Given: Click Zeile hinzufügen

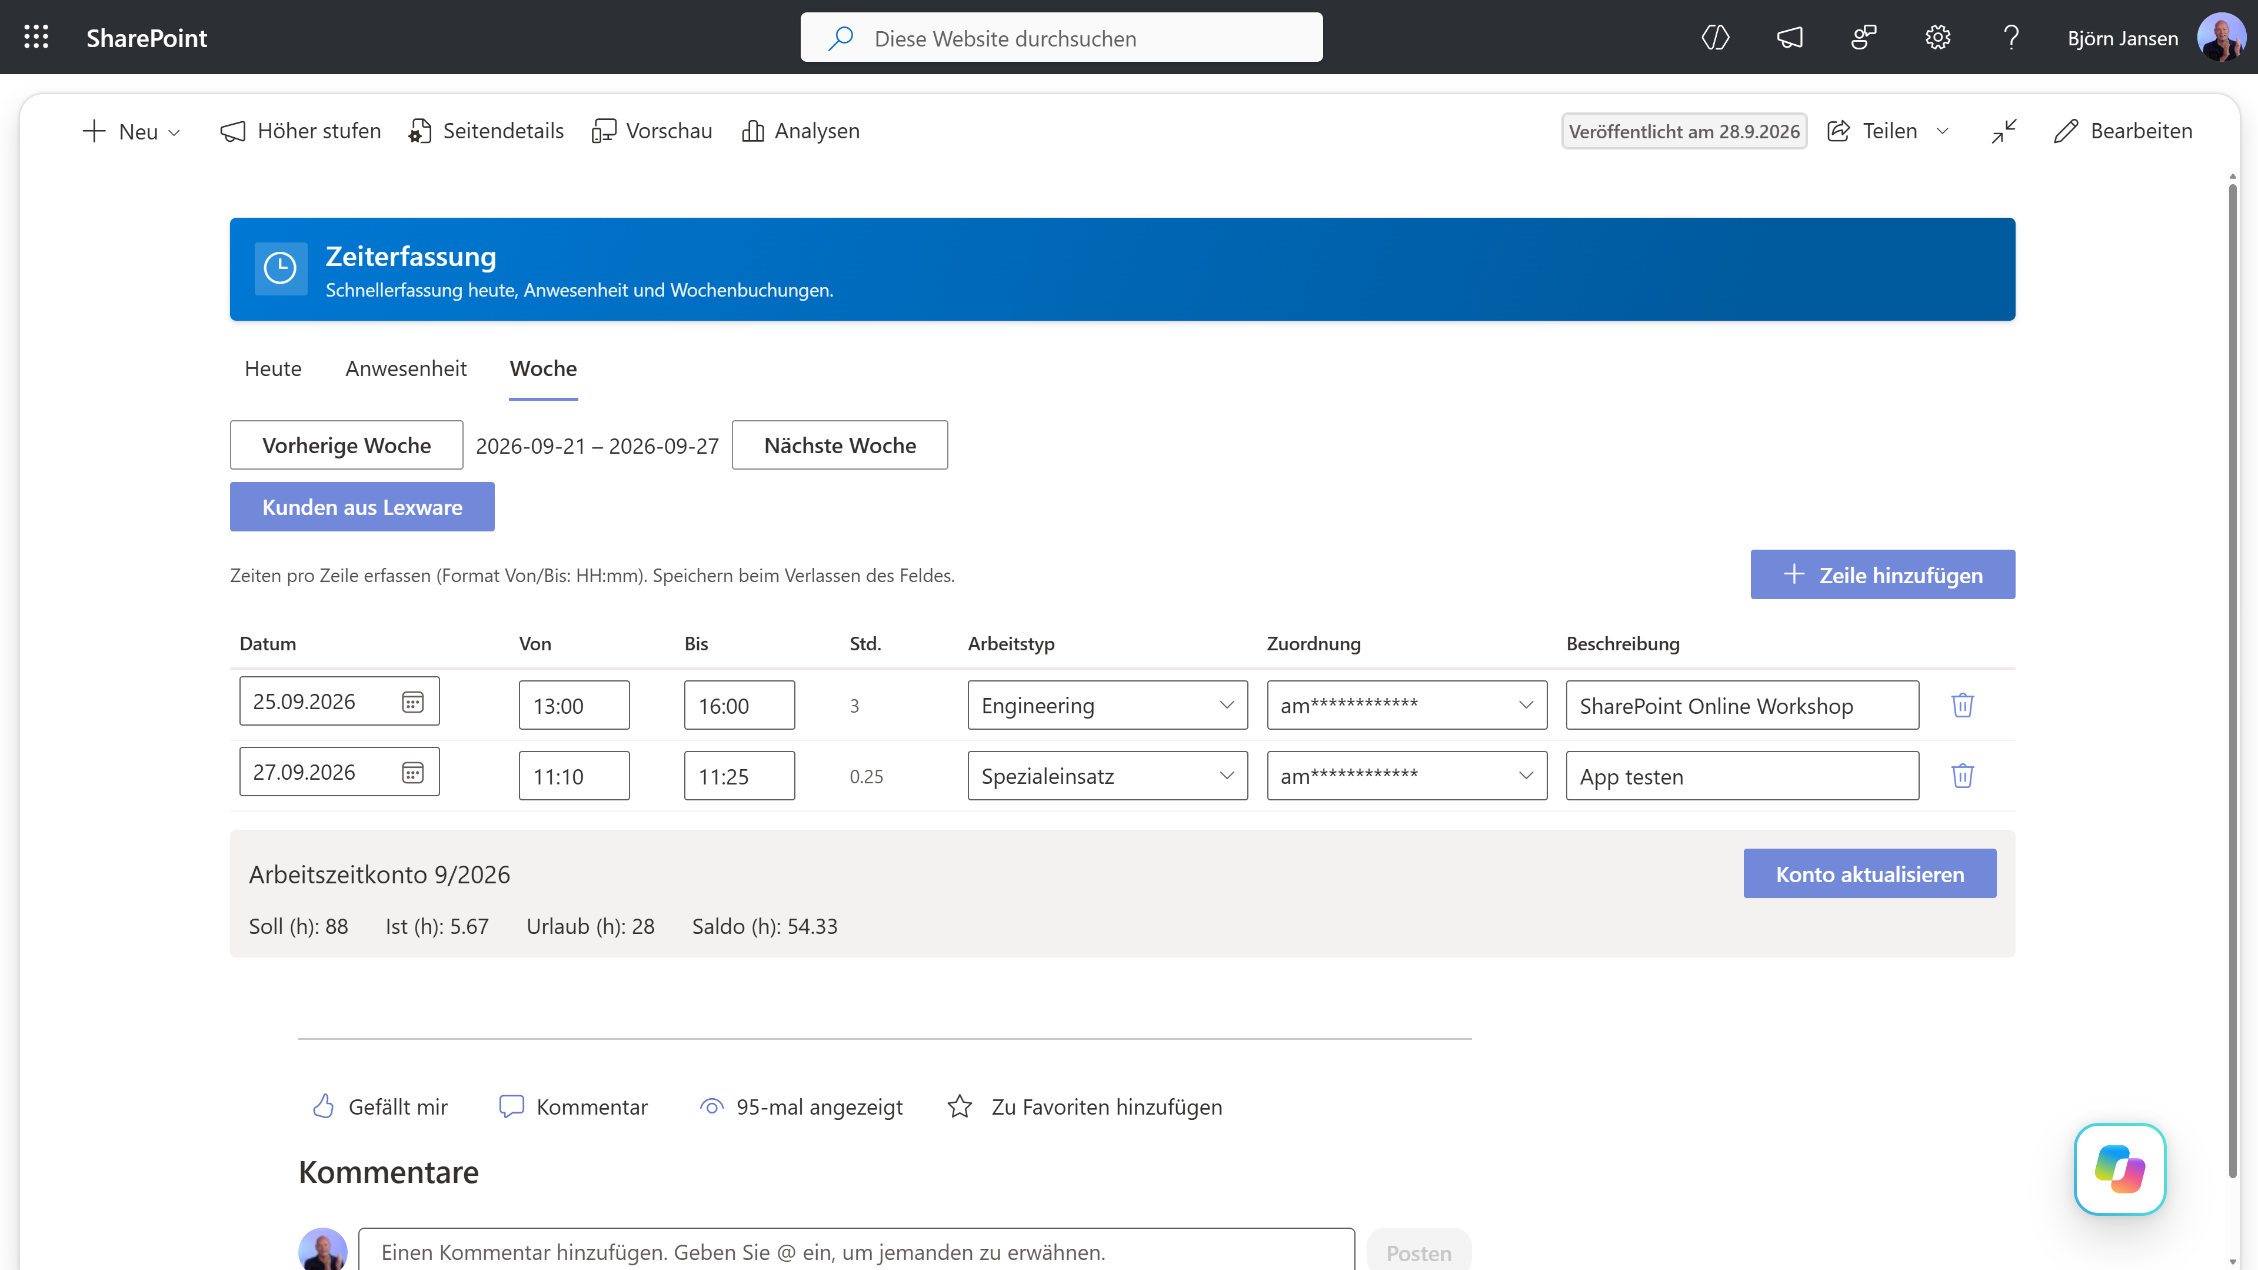Looking at the screenshot, I should pos(1882,574).
